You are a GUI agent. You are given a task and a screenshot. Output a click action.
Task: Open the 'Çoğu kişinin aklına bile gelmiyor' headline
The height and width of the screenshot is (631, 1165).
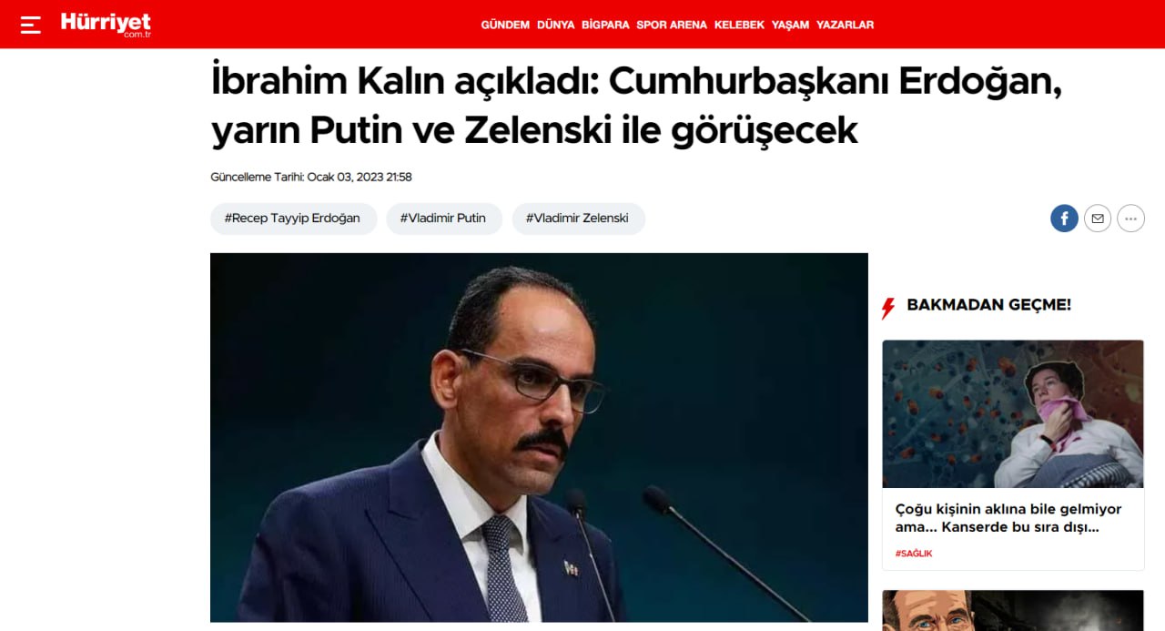tap(1008, 518)
